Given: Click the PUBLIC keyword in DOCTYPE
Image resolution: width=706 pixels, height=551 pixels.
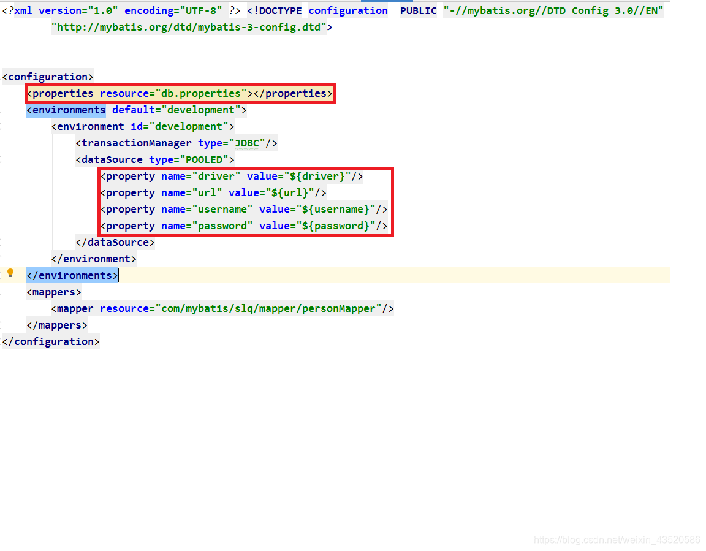Looking at the screenshot, I should pyautogui.click(x=419, y=11).
